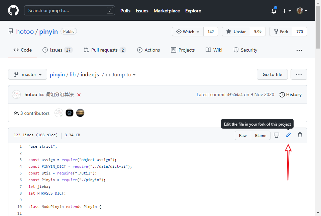Click line number 6
The image size is (321, 216).
(x=20, y=180)
